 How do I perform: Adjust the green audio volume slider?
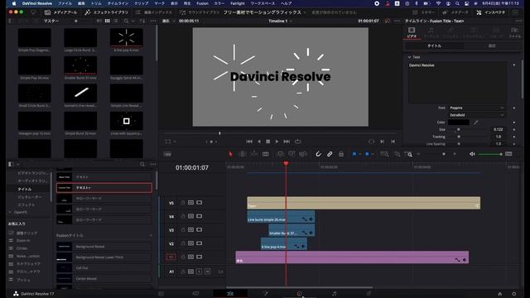click(489, 154)
